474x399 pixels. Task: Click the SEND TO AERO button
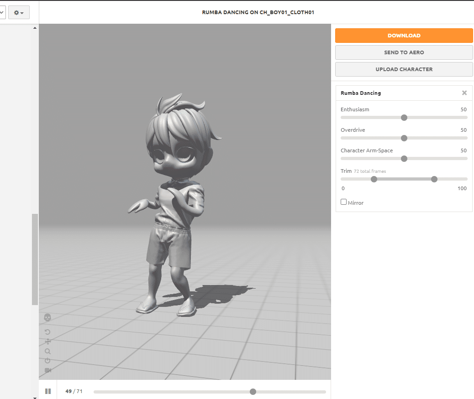pos(404,52)
